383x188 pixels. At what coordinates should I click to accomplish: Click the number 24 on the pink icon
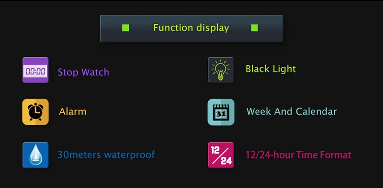click(x=226, y=161)
